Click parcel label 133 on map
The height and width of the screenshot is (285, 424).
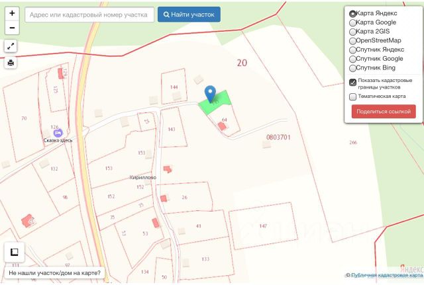tap(205, 259)
